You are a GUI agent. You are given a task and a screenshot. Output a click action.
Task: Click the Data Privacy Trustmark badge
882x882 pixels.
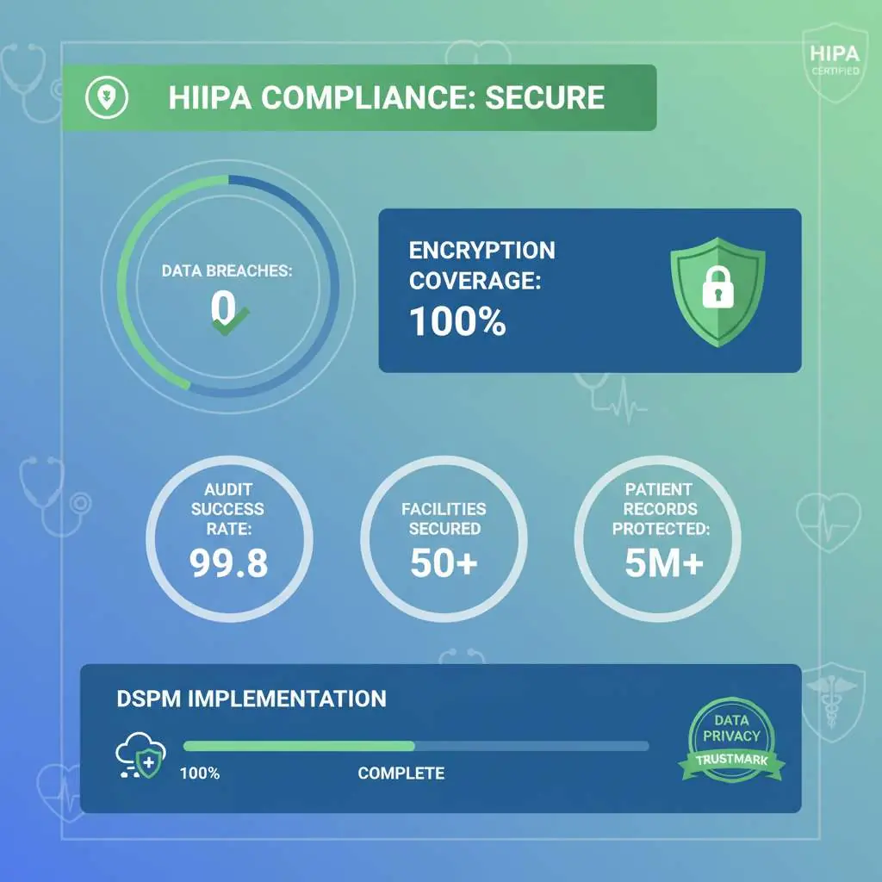point(732,740)
